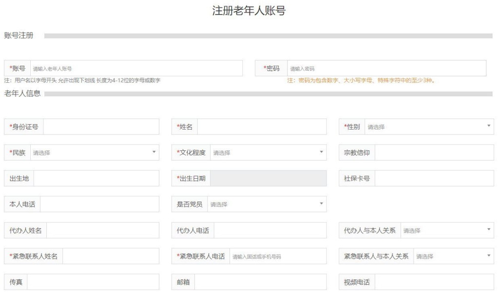Click the 宗教信仰 input box

434,152
